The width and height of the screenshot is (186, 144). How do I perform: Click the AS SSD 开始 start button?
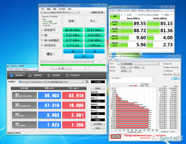[61, 68]
